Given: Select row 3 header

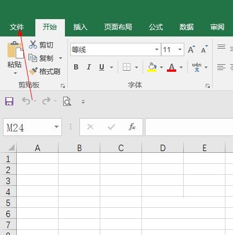Looking at the screenshot, I should point(8,181).
